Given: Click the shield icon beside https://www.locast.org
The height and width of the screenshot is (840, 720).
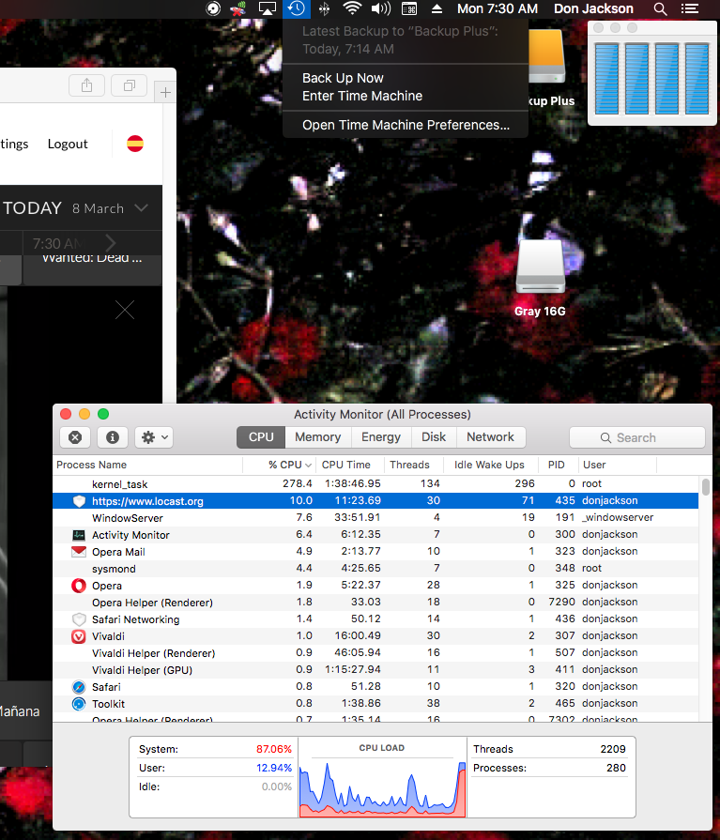Looking at the screenshot, I should 79,501.
